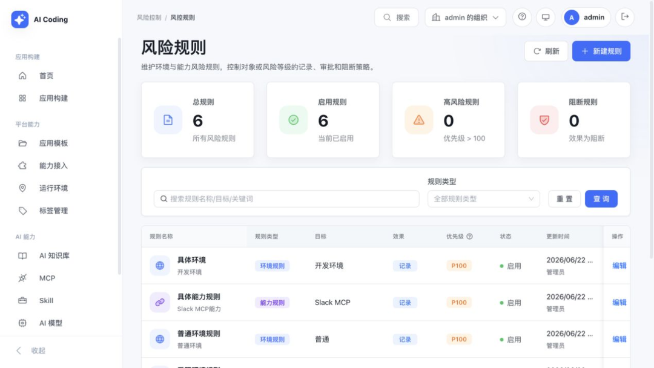Click the 普通环境规则 row globe icon
The image size is (654, 368).
point(160,339)
